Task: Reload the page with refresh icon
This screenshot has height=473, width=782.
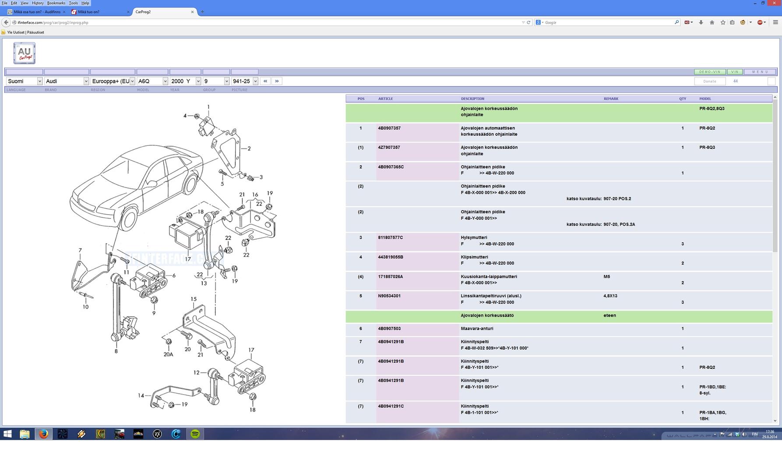Action: (528, 22)
